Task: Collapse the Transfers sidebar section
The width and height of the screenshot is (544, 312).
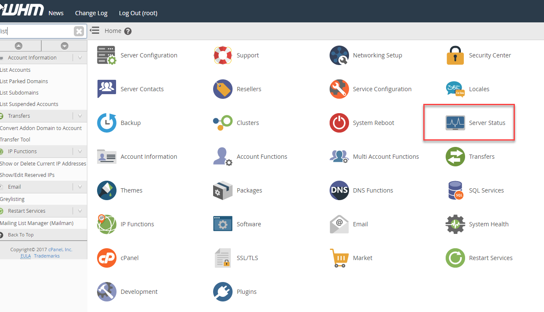Action: click(x=80, y=116)
